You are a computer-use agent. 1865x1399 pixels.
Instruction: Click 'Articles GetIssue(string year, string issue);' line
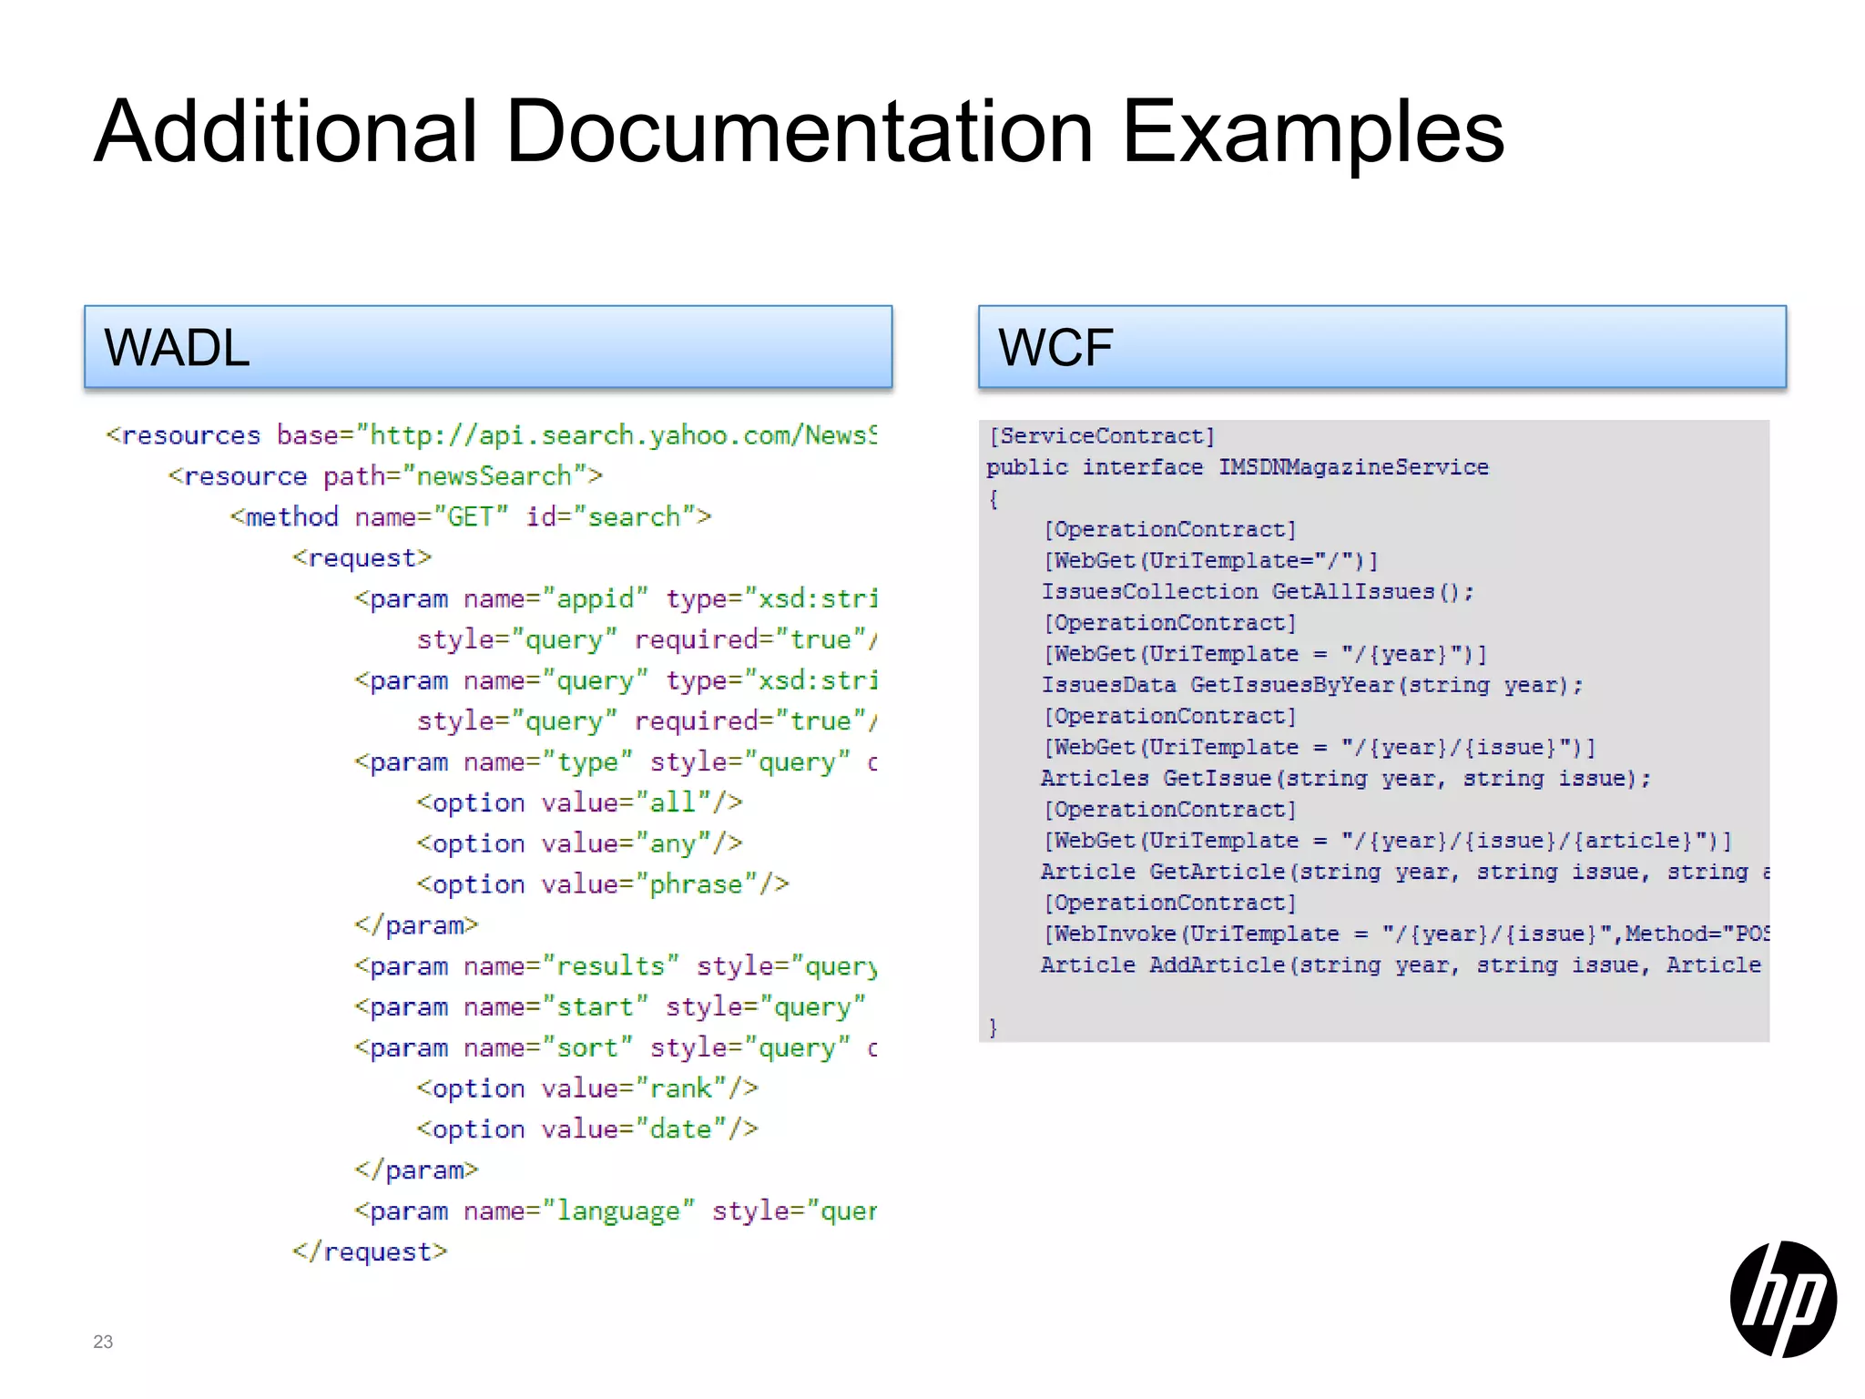[1346, 779]
